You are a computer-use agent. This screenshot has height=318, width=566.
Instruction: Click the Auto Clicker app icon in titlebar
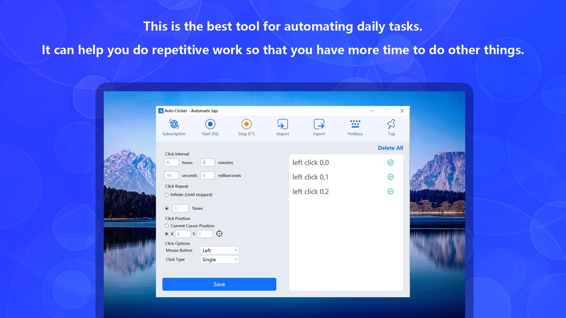(161, 111)
